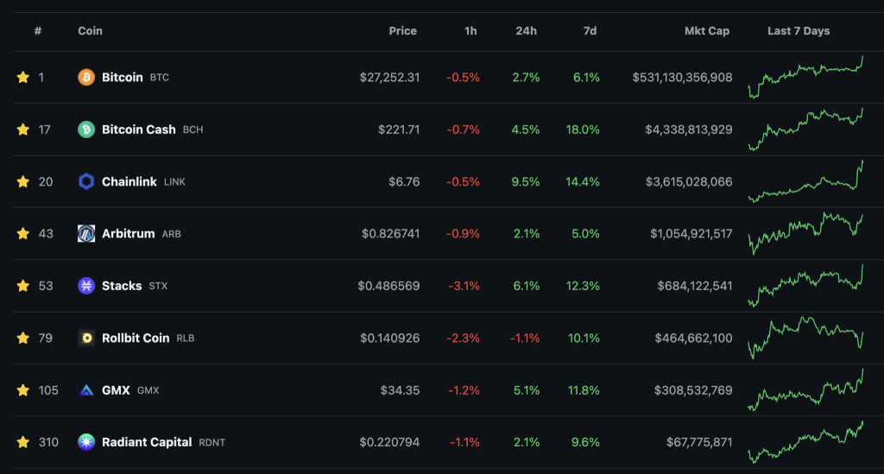884x474 pixels.
Task: Sort by the Mkt Cap column
Action: 707,31
